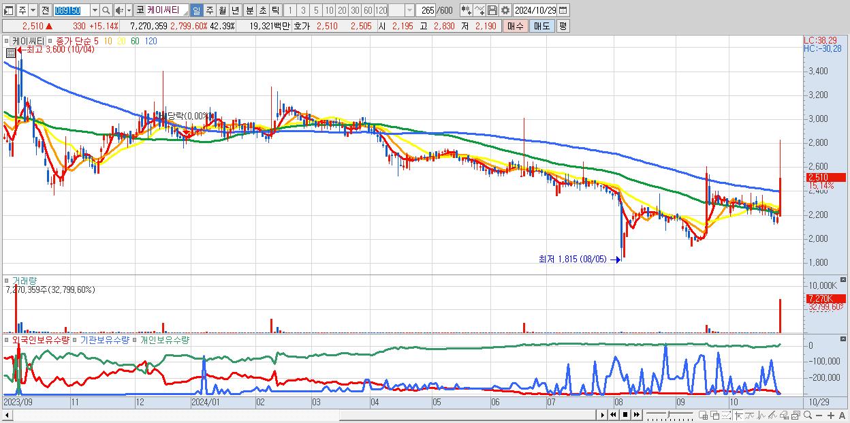The image size is (850, 423).
Task: Select the 일 daily period tab
Action: [196, 10]
